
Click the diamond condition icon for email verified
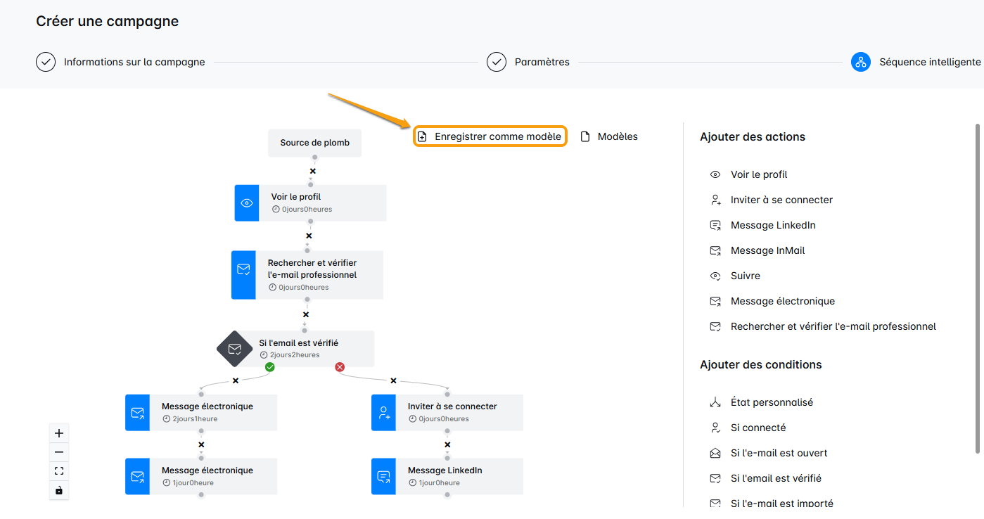pos(234,349)
